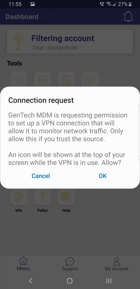Confirm VPN request with OK
The image size is (140, 289).
coord(103,176)
